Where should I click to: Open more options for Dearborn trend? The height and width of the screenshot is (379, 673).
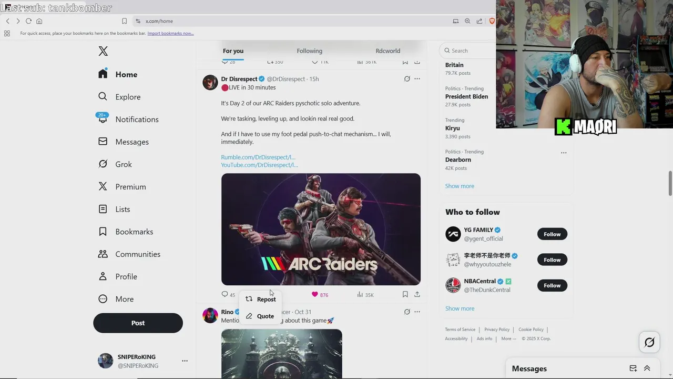pos(564,153)
